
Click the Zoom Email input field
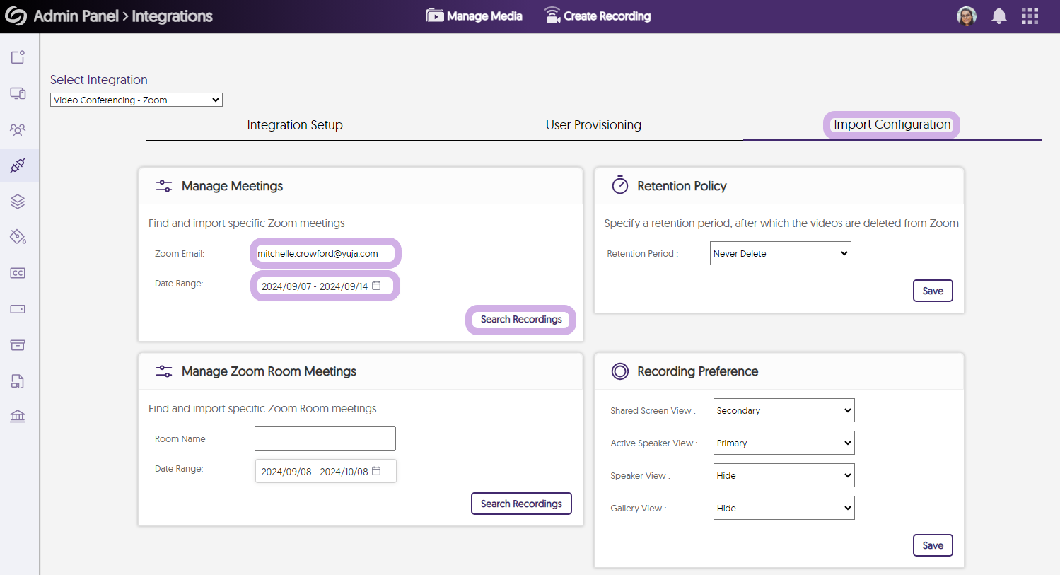pos(325,253)
